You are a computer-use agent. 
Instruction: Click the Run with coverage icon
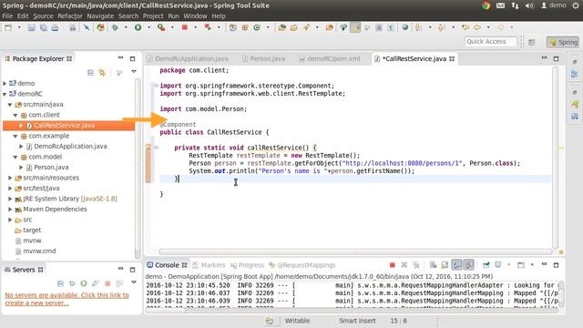pos(161,27)
